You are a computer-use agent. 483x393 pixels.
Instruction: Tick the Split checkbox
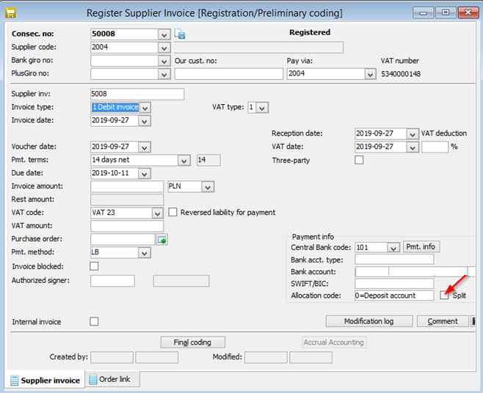445,295
